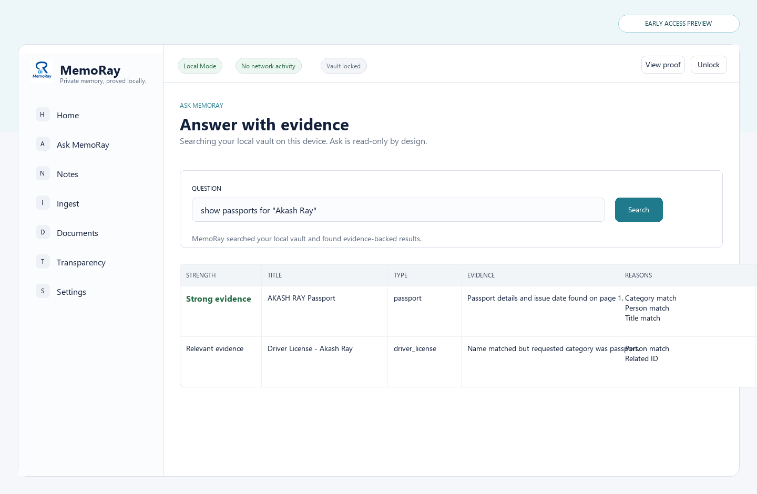The image size is (757, 494).
Task: Select the Driver License - Akash Ray row title
Action: (x=310, y=348)
